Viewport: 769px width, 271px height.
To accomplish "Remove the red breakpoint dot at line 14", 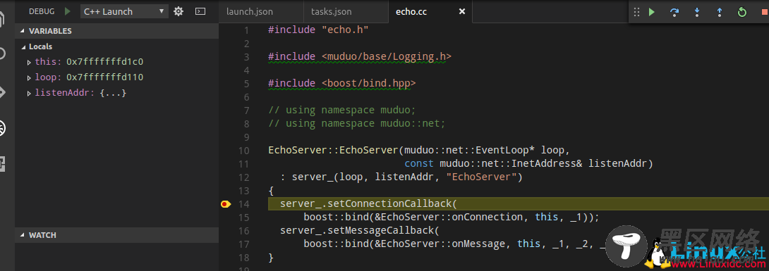I will coord(225,204).
